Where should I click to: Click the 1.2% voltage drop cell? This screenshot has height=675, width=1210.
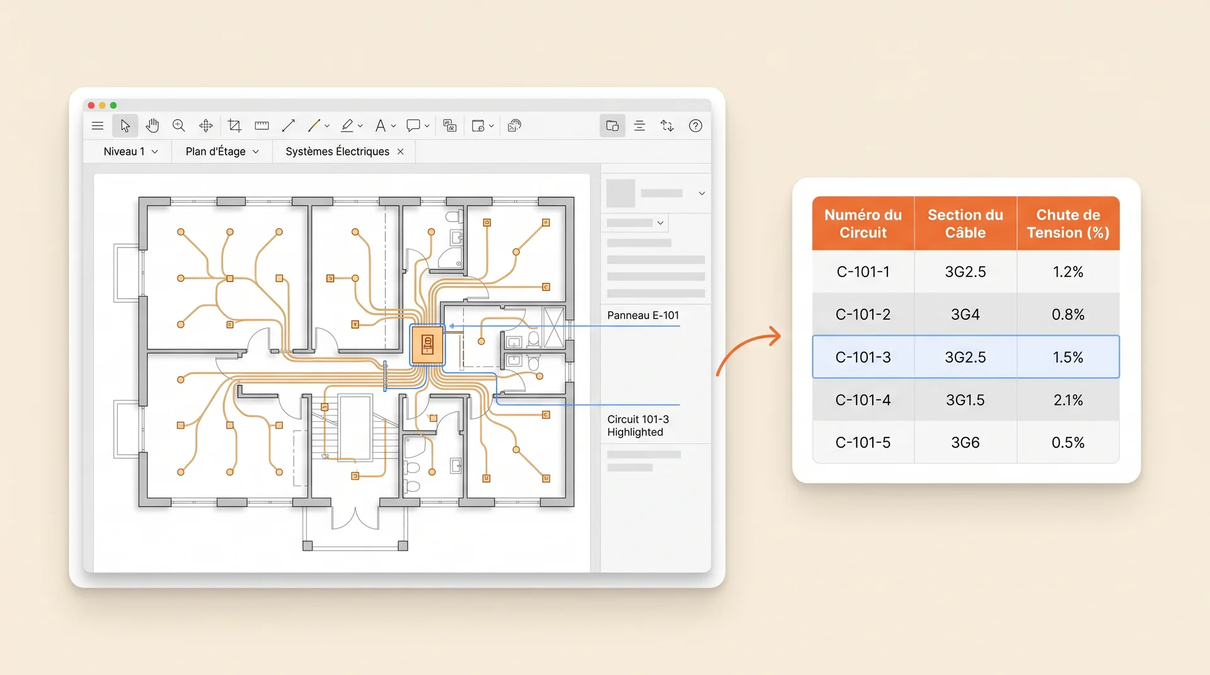tap(1068, 272)
